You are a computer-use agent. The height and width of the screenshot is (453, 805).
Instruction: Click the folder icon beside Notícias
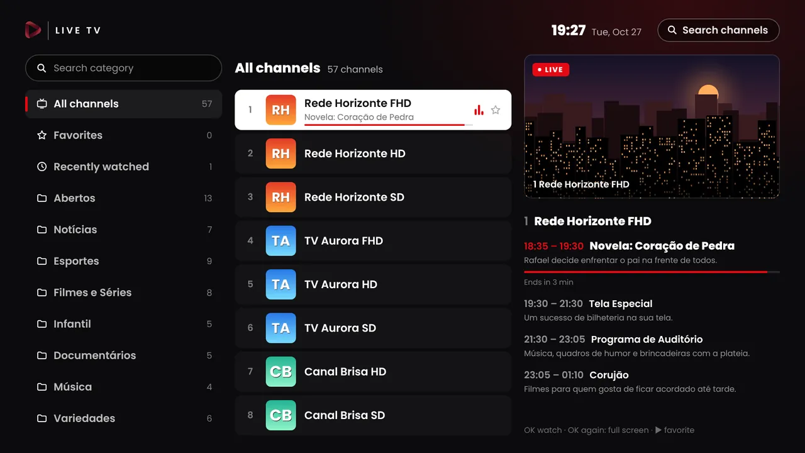(42, 230)
